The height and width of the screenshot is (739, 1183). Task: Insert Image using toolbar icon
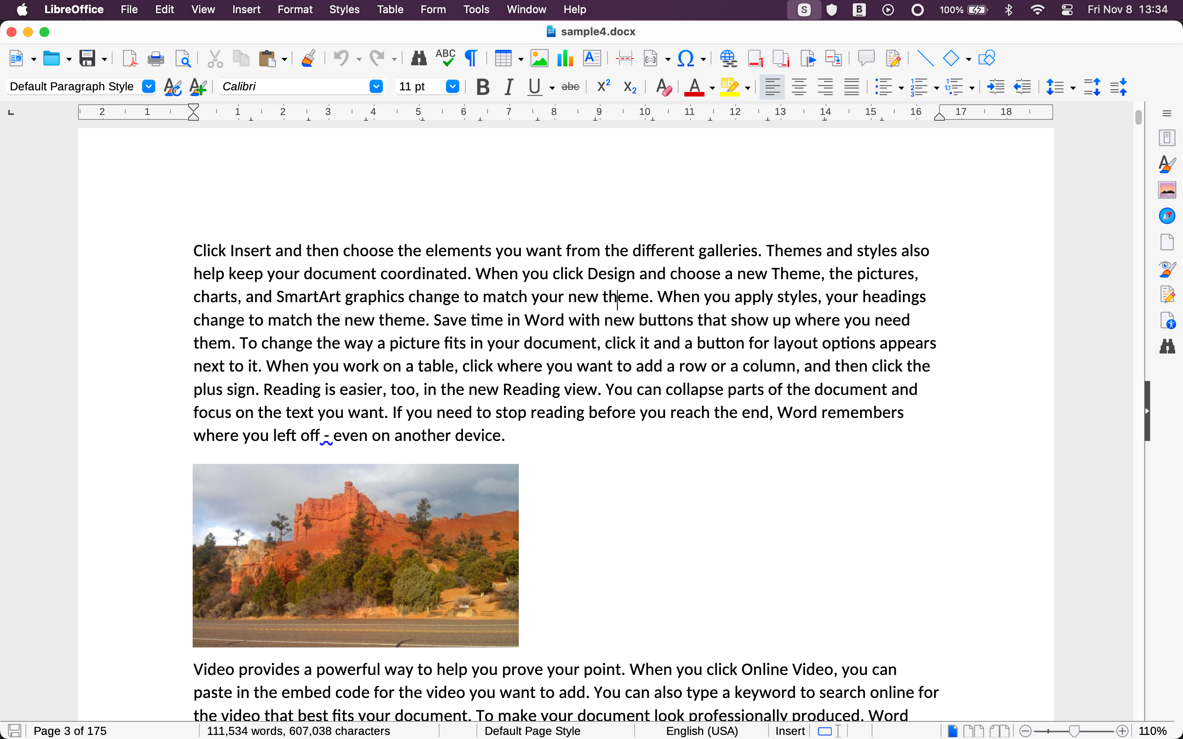pos(539,59)
